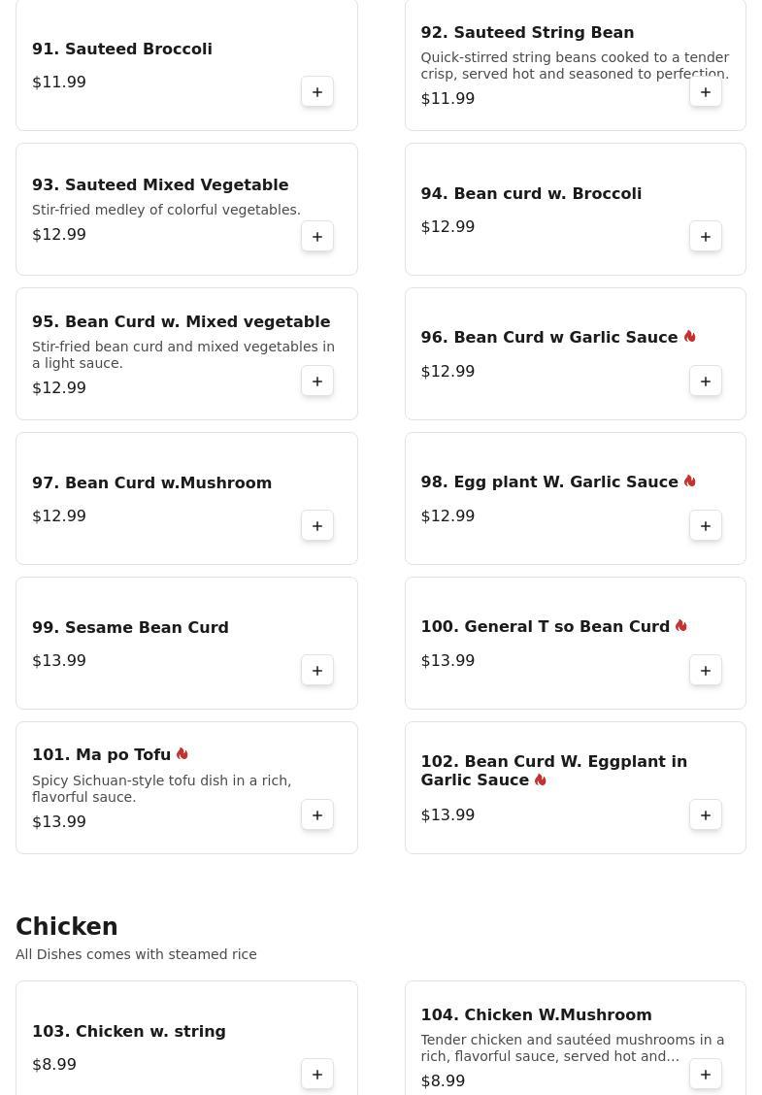The height and width of the screenshot is (1095, 762).
Task: Add General Tso Bean Curd item
Action: pyautogui.click(x=706, y=671)
